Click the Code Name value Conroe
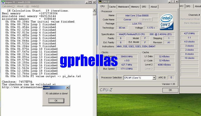Image resolution: width=201 pixels, height=116 pixels. click(127, 20)
